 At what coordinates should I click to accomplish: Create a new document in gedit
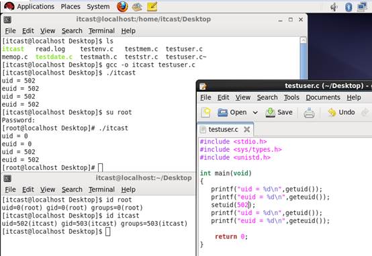coord(206,113)
